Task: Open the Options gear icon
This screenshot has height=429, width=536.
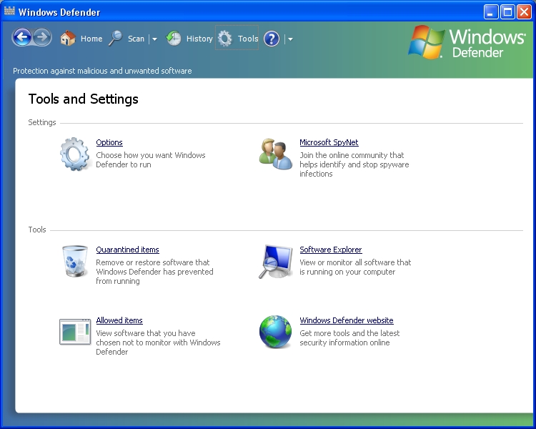Action: 75,154
